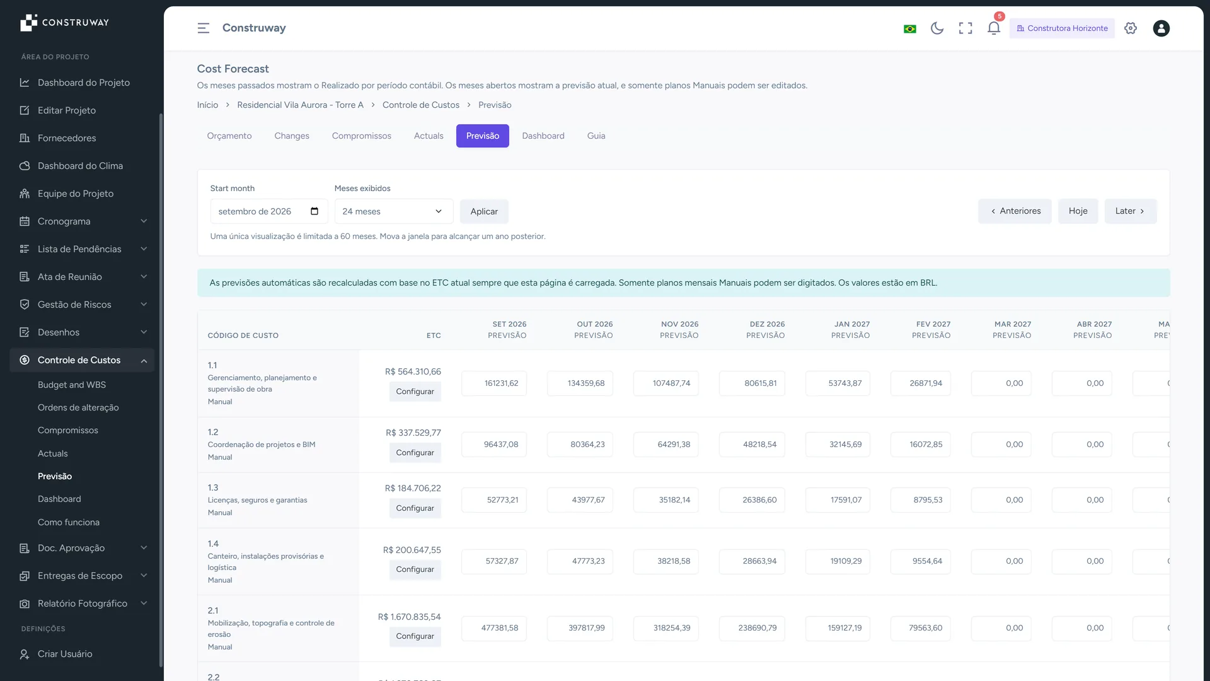
Task: Toggle the hamburger sidebar menu icon
Action: point(203,28)
